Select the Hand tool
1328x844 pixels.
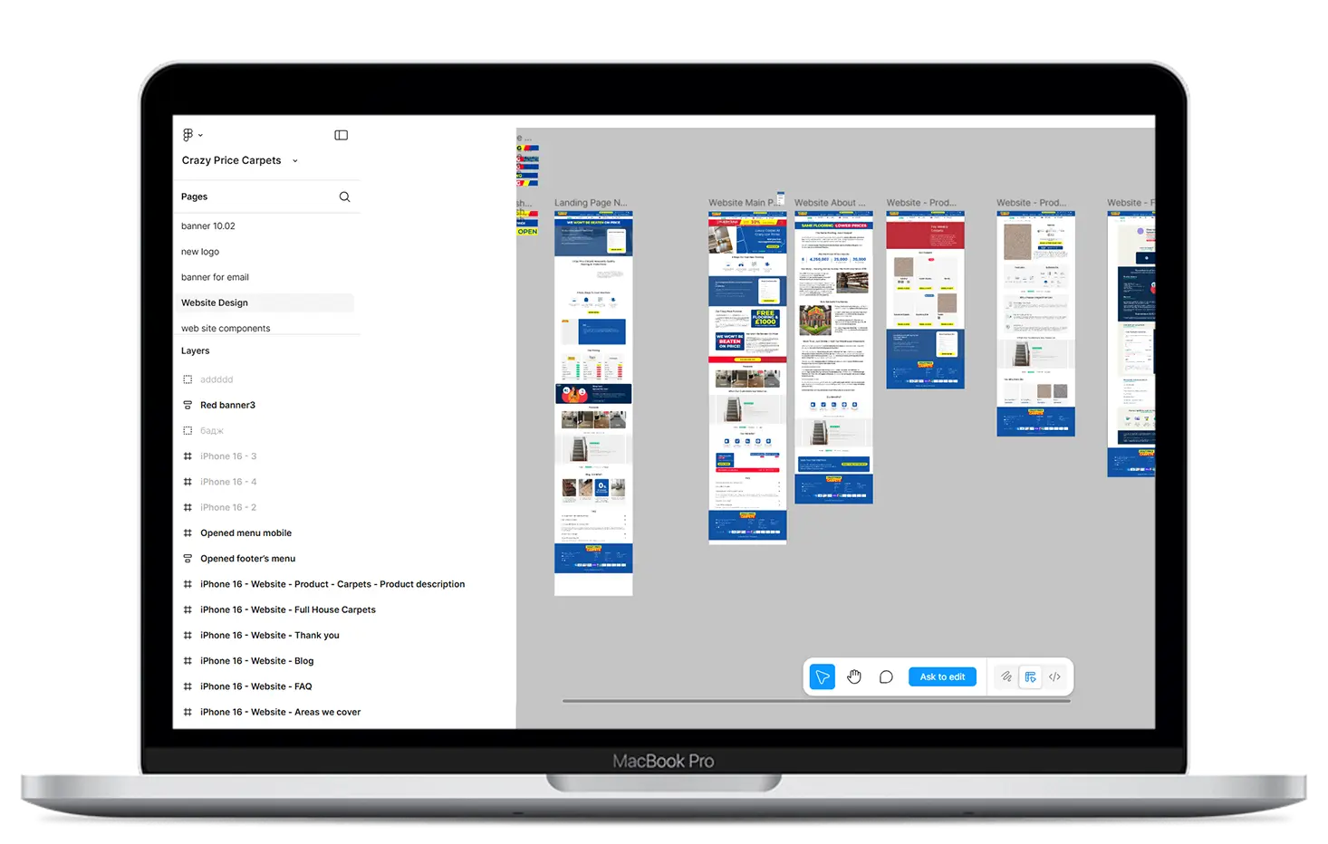pos(854,676)
